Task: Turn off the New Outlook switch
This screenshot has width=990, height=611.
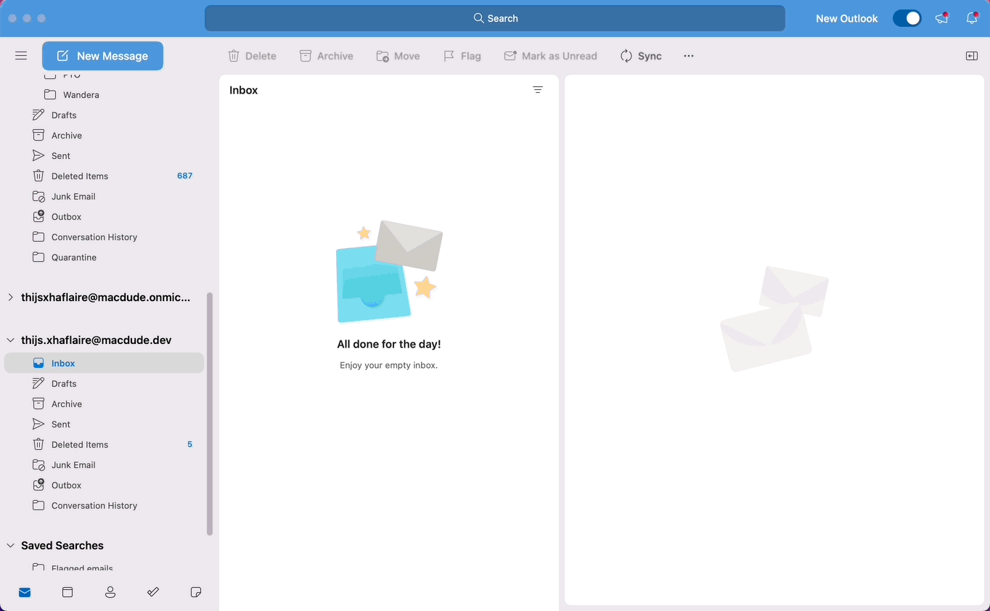Action: coord(907,18)
